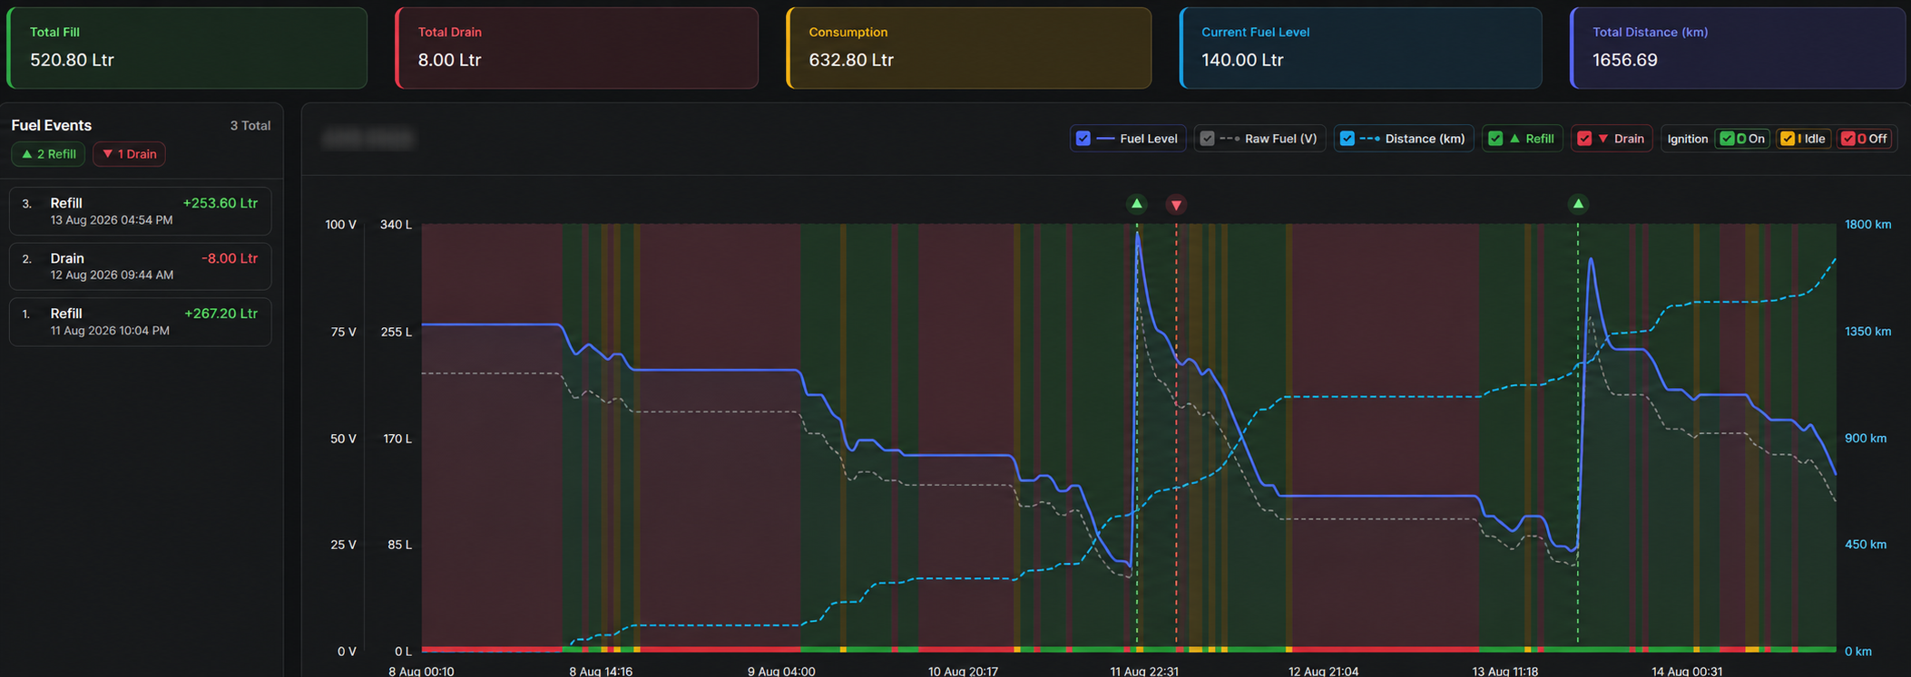Screen dimensions: 1911x677
Task: Open the Total Fill 520.80 Ltr card
Action: coord(187,48)
